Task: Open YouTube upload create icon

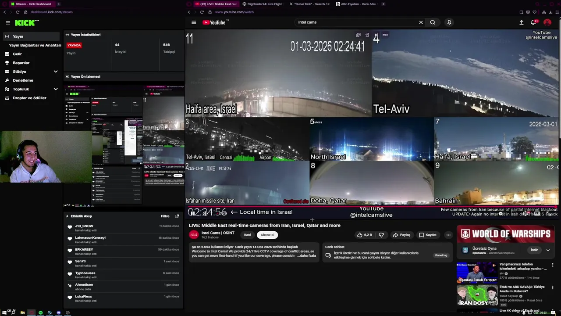Action: pyautogui.click(x=522, y=22)
